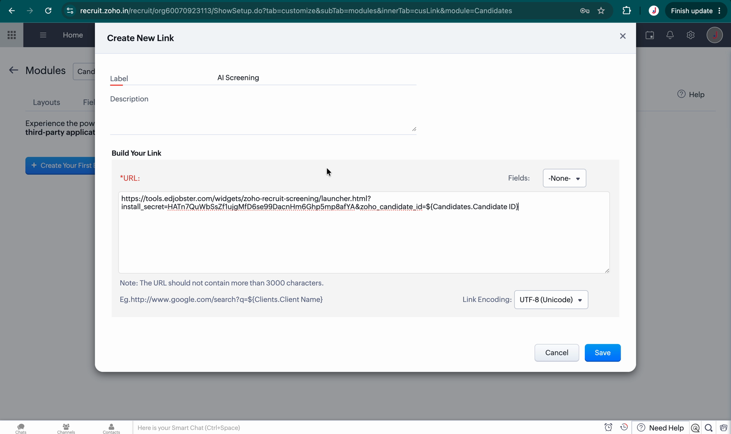Open the bottom-right layers icon
The image size is (731, 434).
[723, 428]
